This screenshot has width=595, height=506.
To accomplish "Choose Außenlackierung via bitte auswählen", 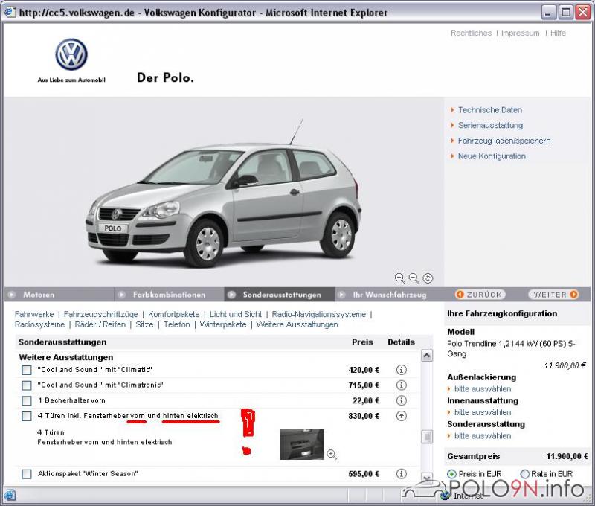I will [483, 389].
